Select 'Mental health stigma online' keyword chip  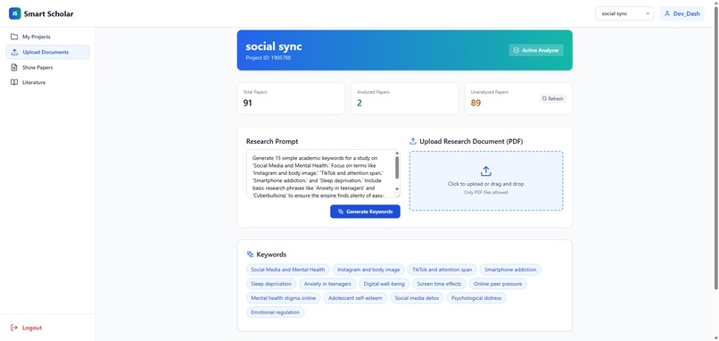pyautogui.click(x=284, y=298)
